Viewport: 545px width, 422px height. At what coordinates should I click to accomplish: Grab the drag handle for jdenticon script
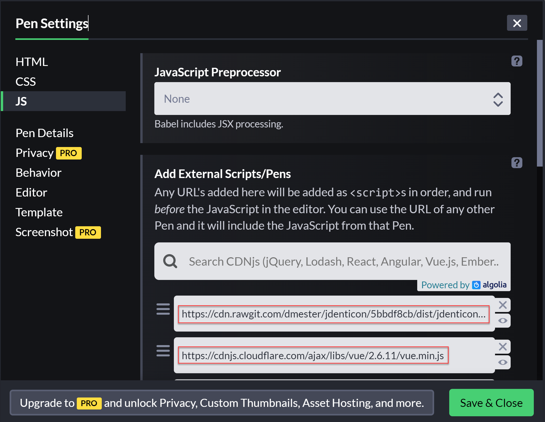(x=163, y=309)
